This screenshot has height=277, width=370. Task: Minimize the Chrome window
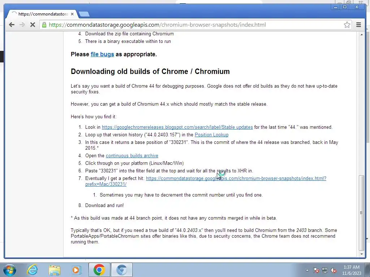335,7
